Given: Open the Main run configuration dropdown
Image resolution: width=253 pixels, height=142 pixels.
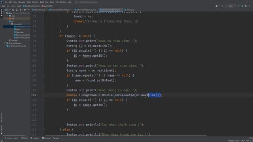Looking at the screenshot, I should pyautogui.click(x=231, y=6).
